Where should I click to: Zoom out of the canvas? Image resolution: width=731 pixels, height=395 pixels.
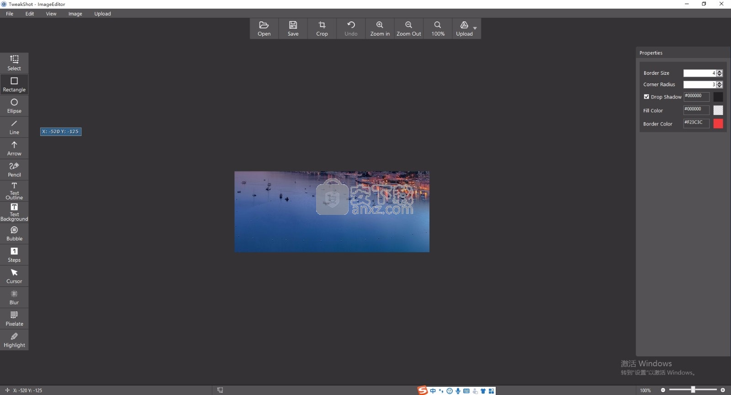coord(409,29)
